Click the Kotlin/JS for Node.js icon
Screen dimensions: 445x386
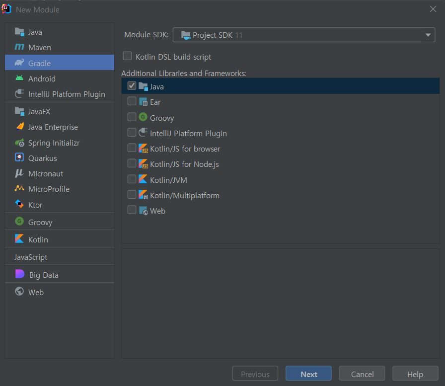(x=144, y=164)
